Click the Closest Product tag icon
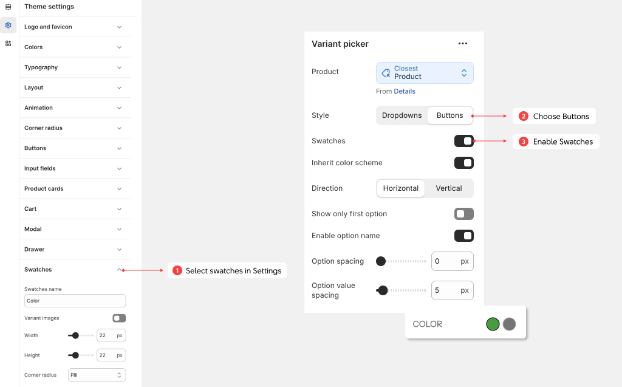The width and height of the screenshot is (622, 387). pos(386,73)
